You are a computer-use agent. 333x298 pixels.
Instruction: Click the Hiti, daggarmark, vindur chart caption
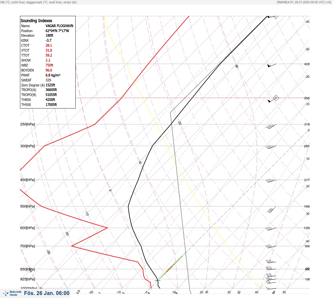click(39, 2)
